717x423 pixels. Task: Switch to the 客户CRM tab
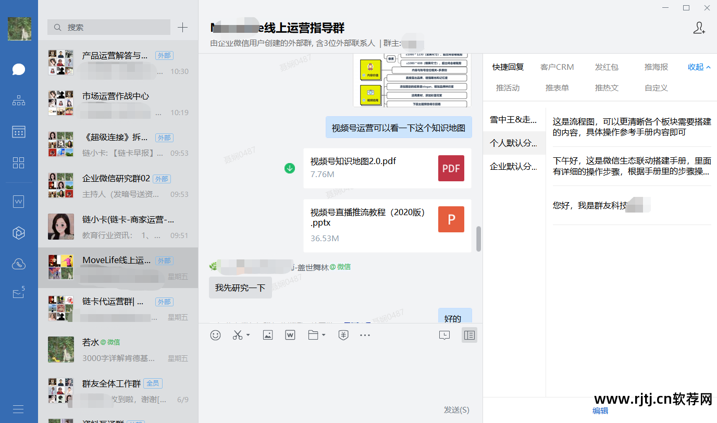558,67
